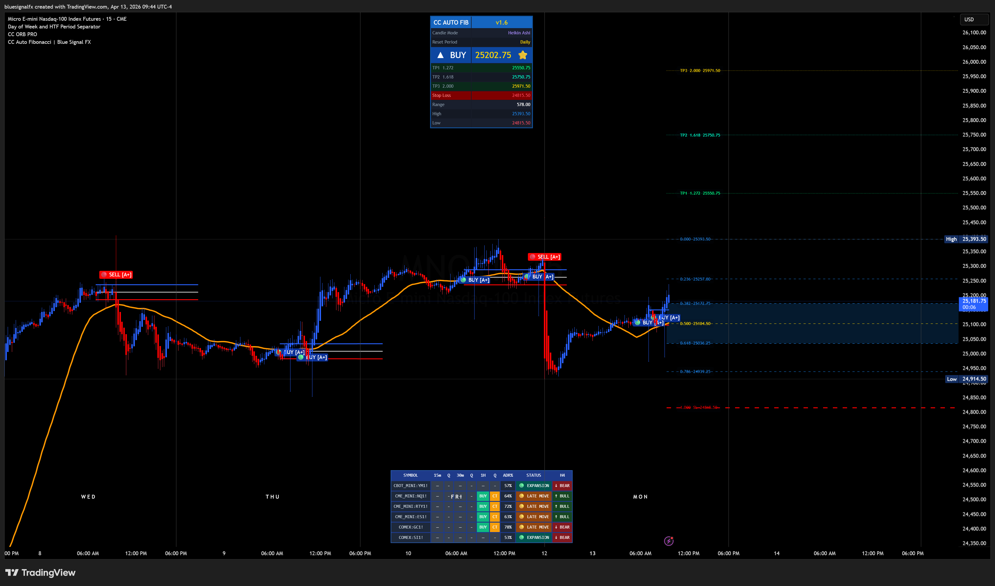This screenshot has width=995, height=586.
Task: Click the symbol title Micro E-mini Nasdaq-100 Index Futures
Action: [55, 19]
